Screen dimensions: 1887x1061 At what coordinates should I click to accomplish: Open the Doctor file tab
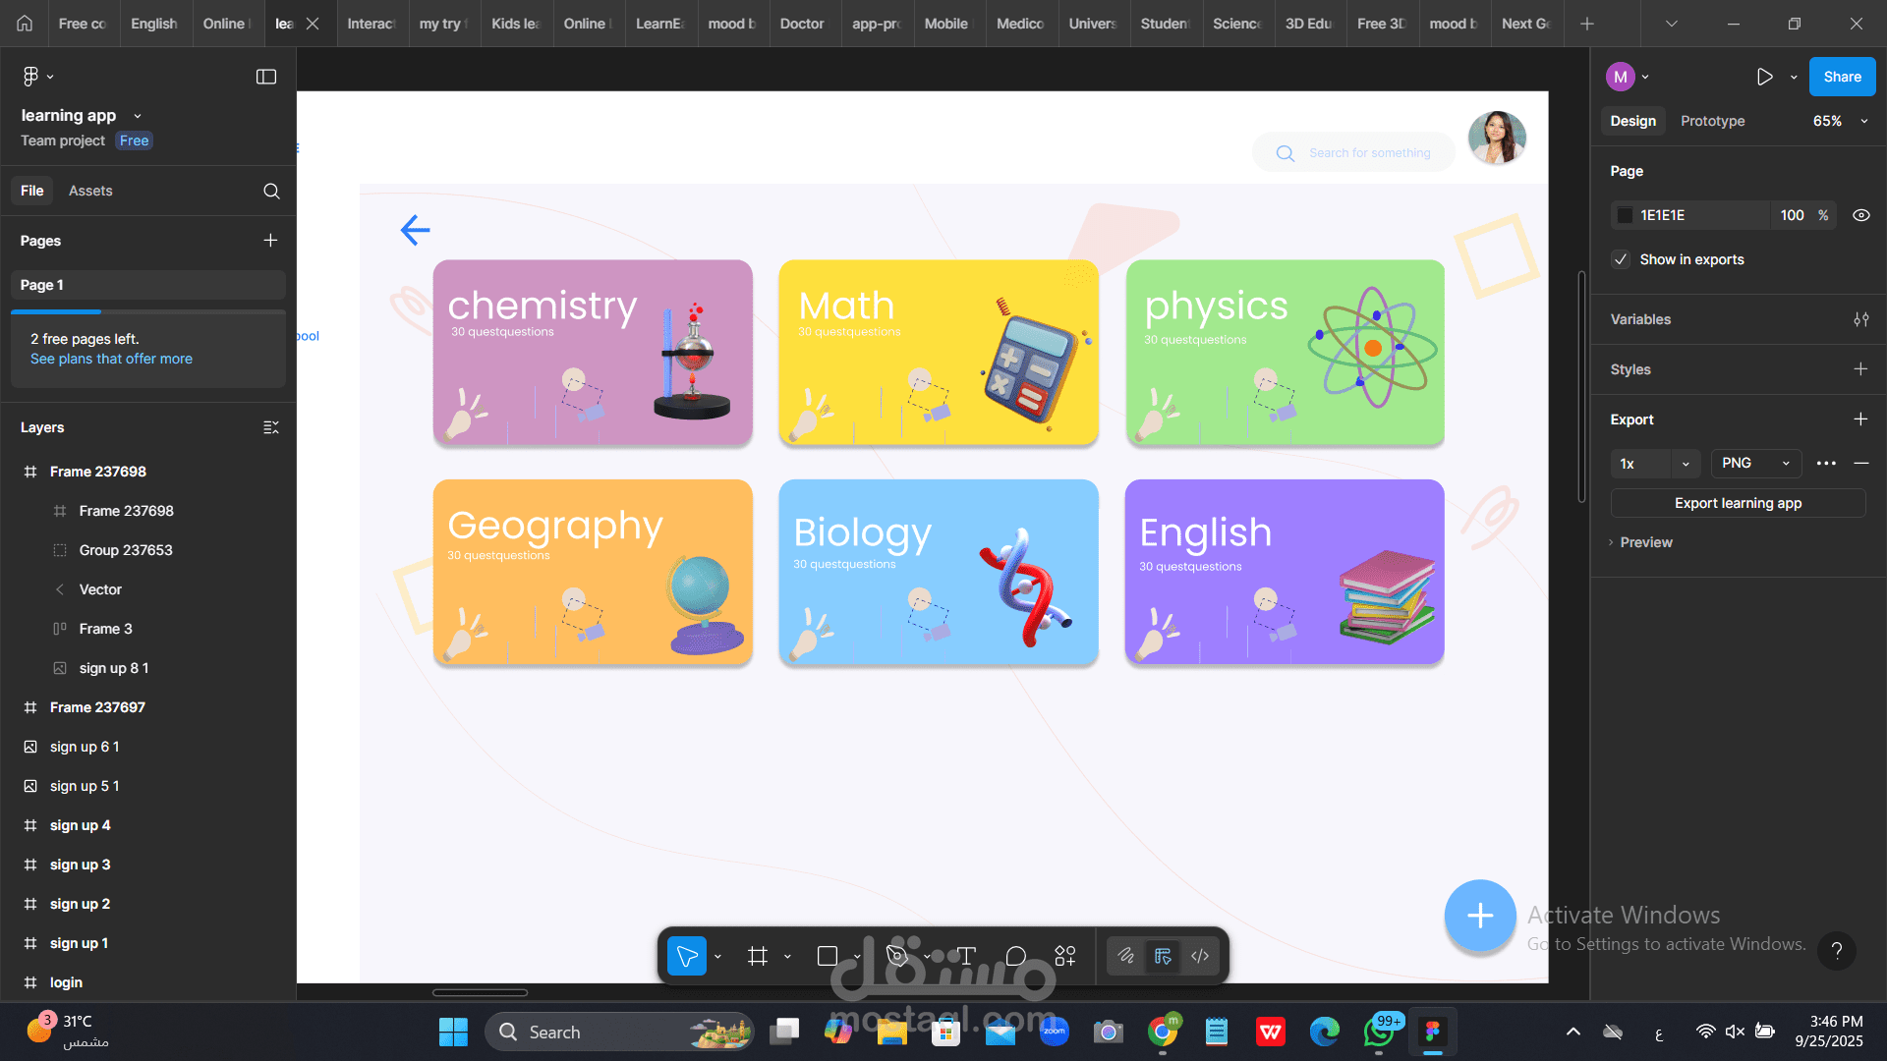[804, 24]
